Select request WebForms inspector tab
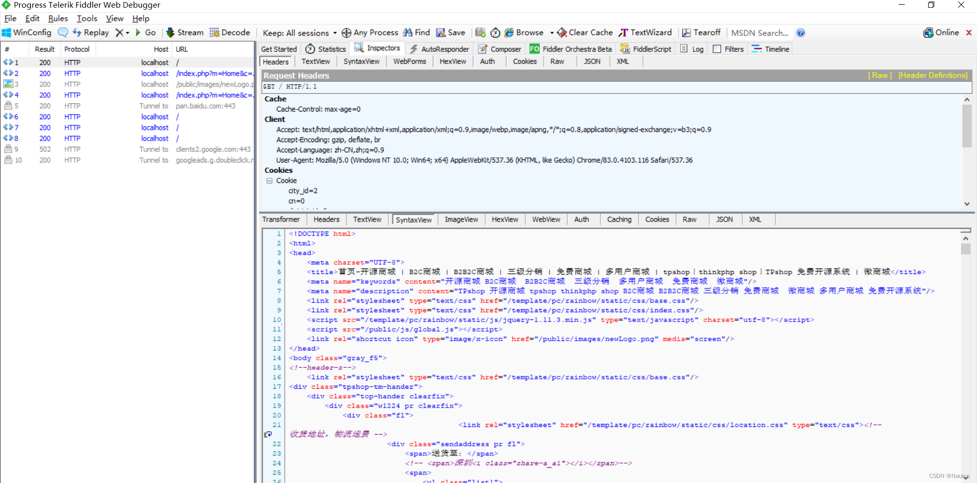This screenshot has height=483, width=977. 409,62
